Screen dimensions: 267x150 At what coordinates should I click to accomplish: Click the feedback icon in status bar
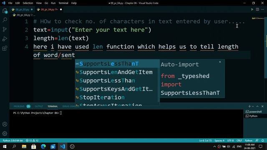[x=257, y=140]
